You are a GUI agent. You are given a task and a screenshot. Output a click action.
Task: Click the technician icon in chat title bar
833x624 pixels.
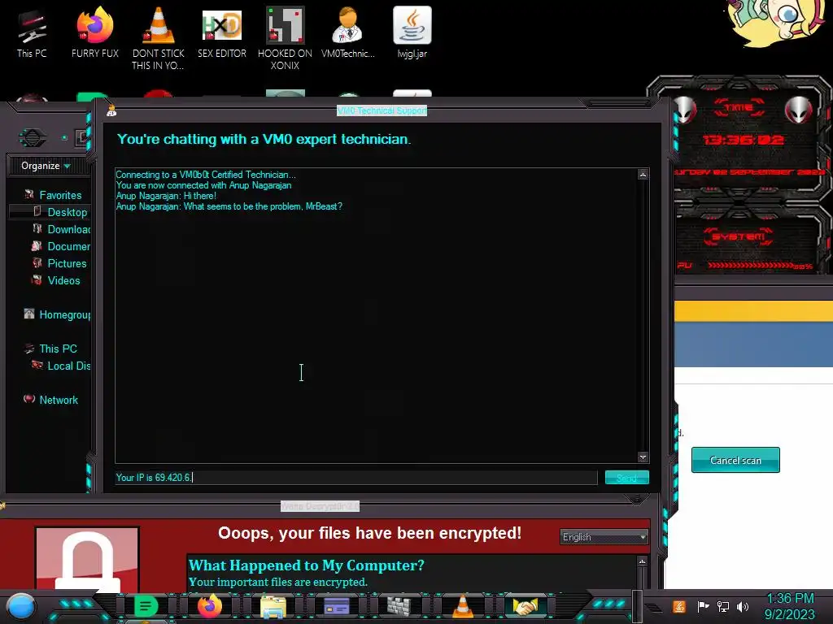[111, 110]
